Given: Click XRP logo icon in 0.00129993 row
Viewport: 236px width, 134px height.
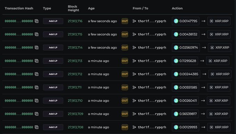Looking at the screenshot, I should point(211,127).
